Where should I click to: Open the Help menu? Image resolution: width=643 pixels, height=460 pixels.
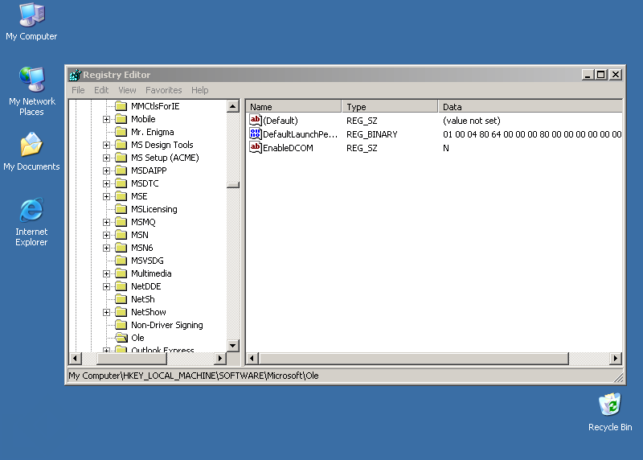(x=199, y=90)
